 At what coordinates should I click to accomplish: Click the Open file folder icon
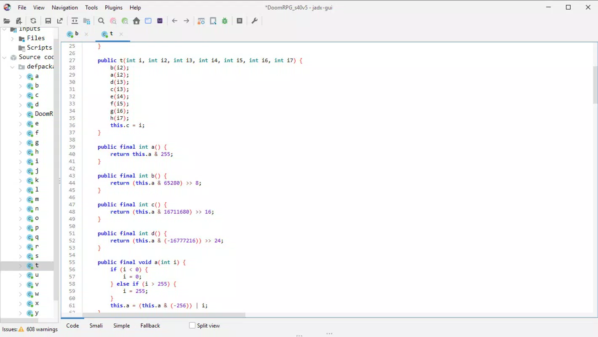pyautogui.click(x=7, y=21)
